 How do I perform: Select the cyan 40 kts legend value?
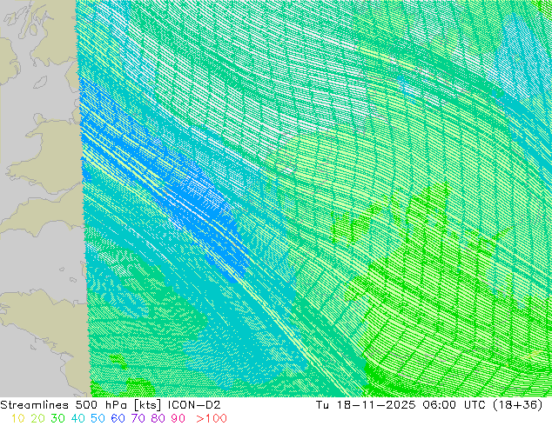tap(77, 419)
